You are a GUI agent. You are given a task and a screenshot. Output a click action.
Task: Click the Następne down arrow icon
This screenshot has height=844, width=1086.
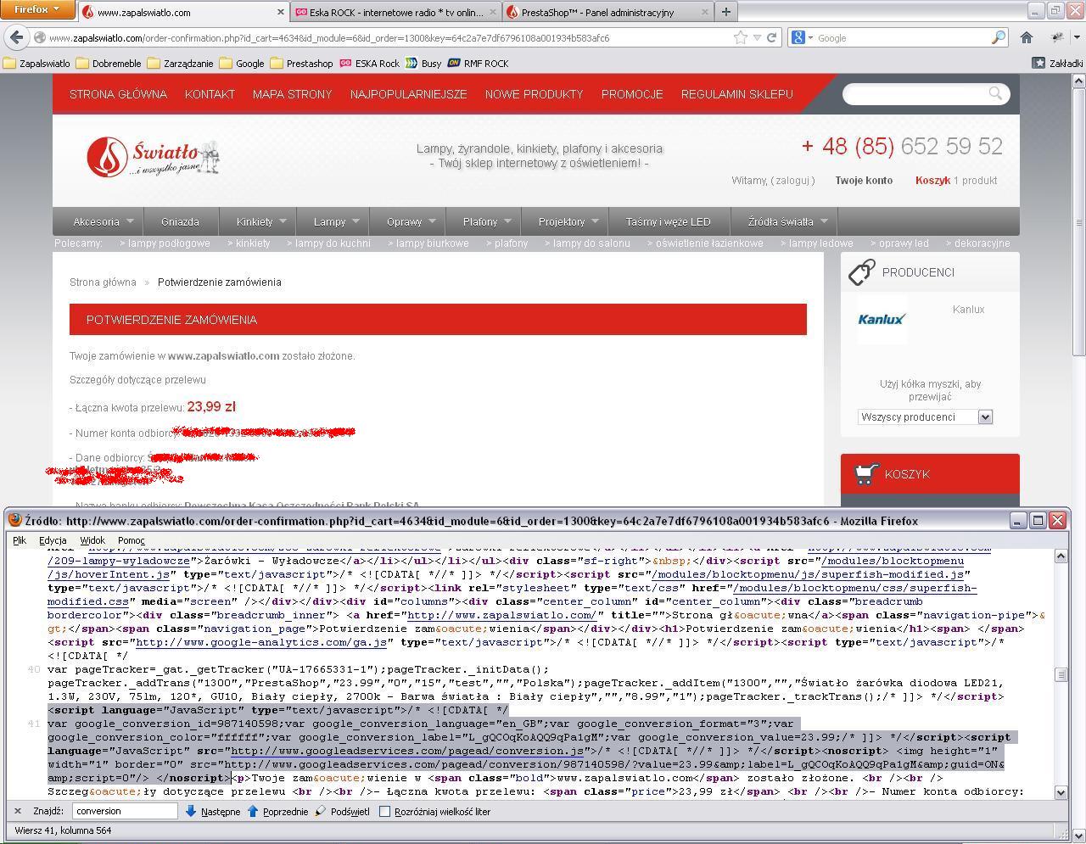point(191,811)
